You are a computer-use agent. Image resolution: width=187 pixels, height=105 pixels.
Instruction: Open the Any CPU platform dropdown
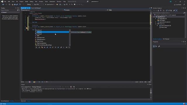click(x=39, y=5)
